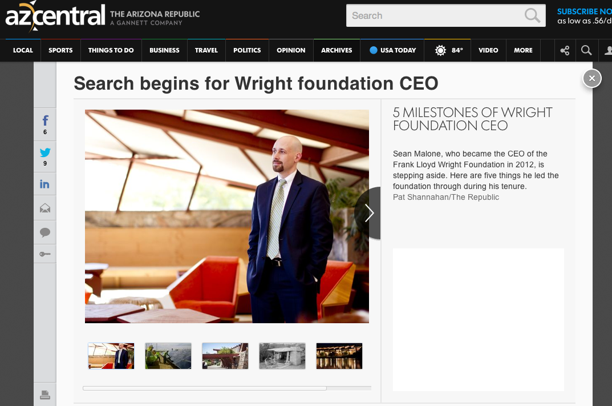The width and height of the screenshot is (612, 406).
Task: Click the SUBSCRIBE NOW link
Action: 584,12
